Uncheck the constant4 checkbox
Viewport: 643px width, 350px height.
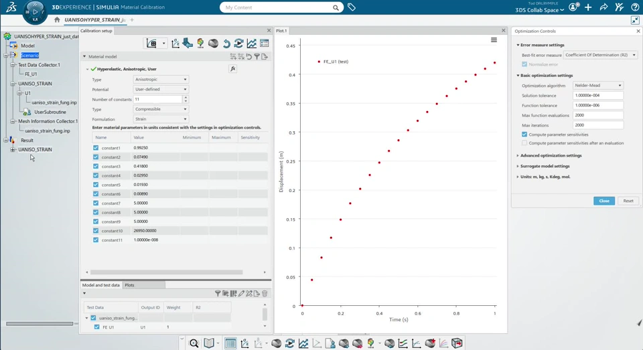tap(96, 175)
